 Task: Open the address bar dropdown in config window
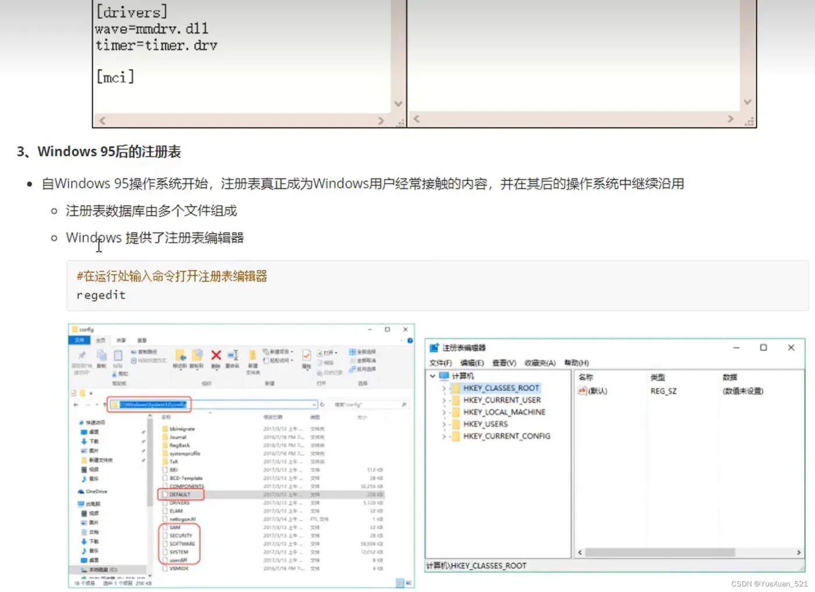(x=314, y=404)
